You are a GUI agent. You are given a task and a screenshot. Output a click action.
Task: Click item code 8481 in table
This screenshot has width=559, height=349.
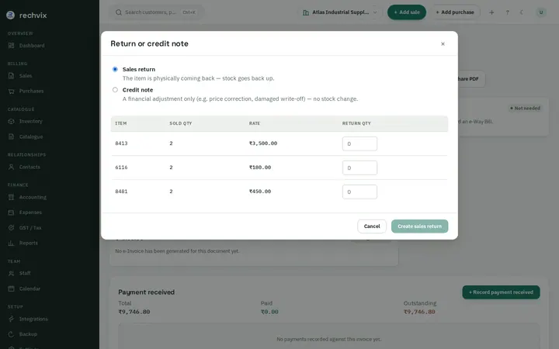click(x=121, y=192)
